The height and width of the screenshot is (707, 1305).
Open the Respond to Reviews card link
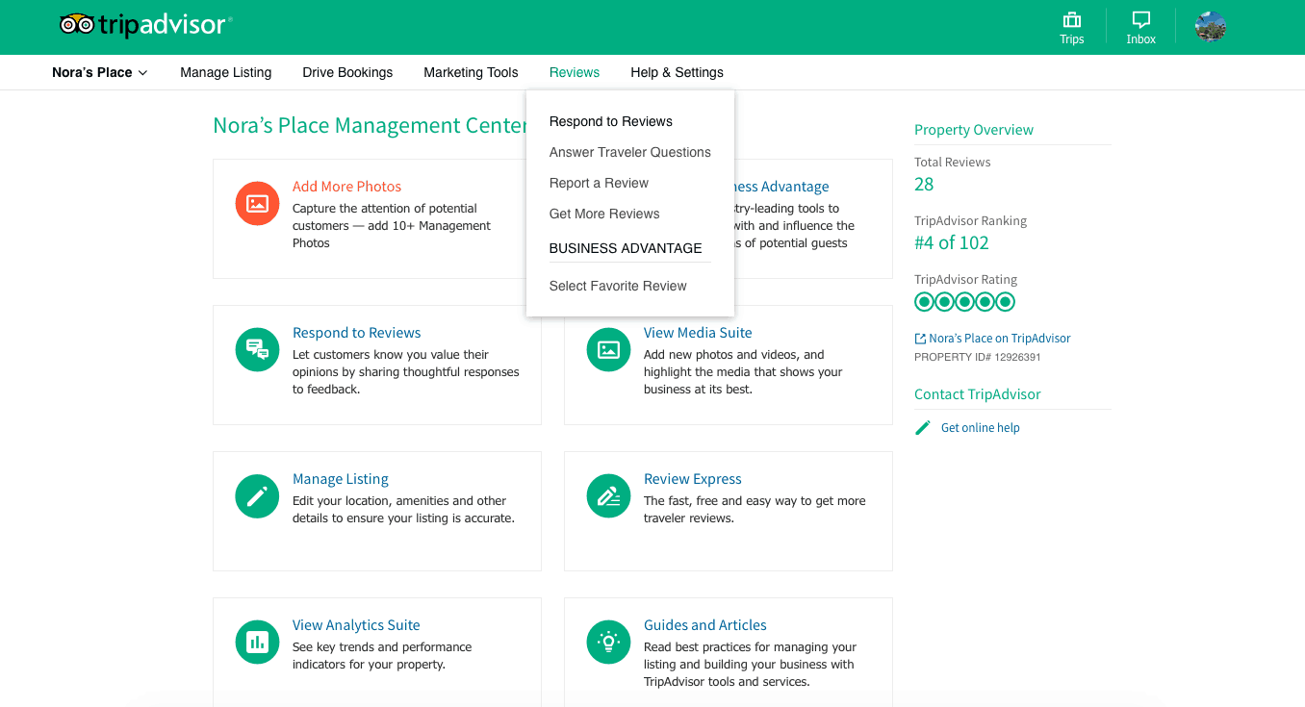click(357, 333)
